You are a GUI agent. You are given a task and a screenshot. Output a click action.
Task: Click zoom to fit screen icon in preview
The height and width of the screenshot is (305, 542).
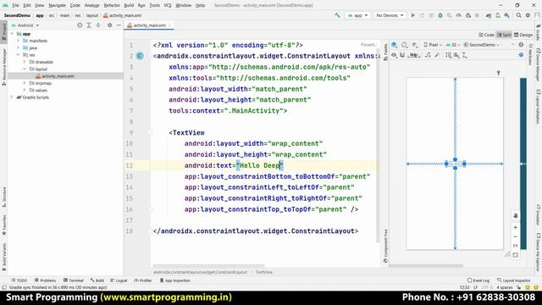(x=516, y=255)
